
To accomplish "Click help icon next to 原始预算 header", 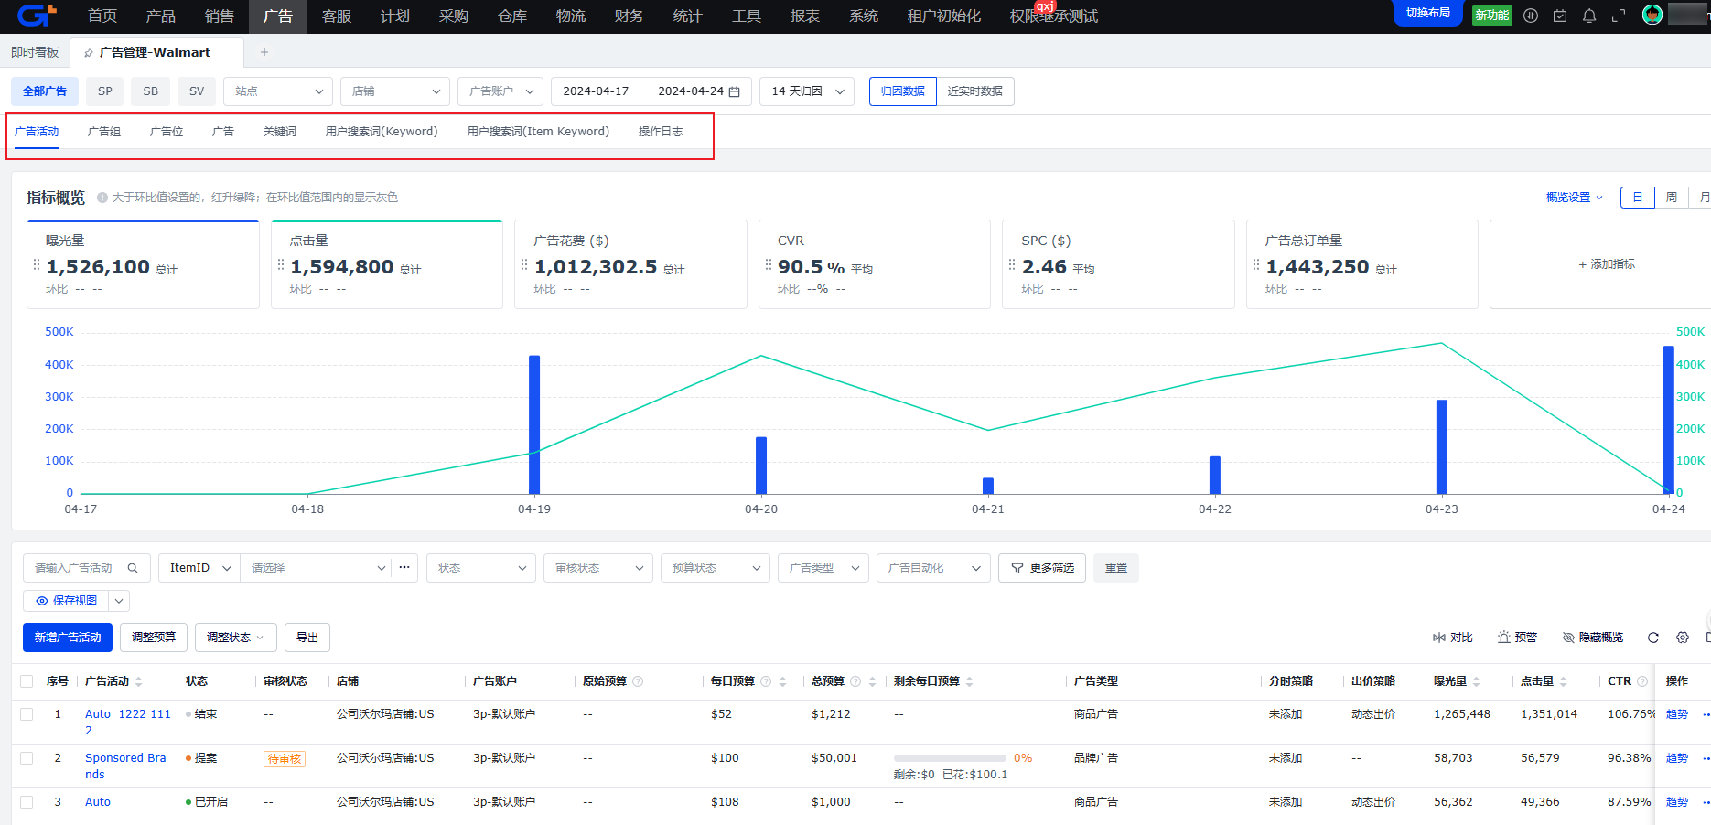I will pyautogui.click(x=638, y=681).
